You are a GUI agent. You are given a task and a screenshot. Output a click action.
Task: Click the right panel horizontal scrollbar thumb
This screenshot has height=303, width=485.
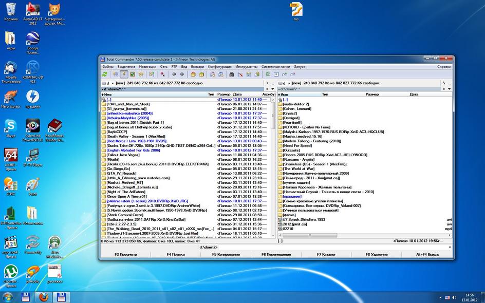pyautogui.click(x=310, y=235)
